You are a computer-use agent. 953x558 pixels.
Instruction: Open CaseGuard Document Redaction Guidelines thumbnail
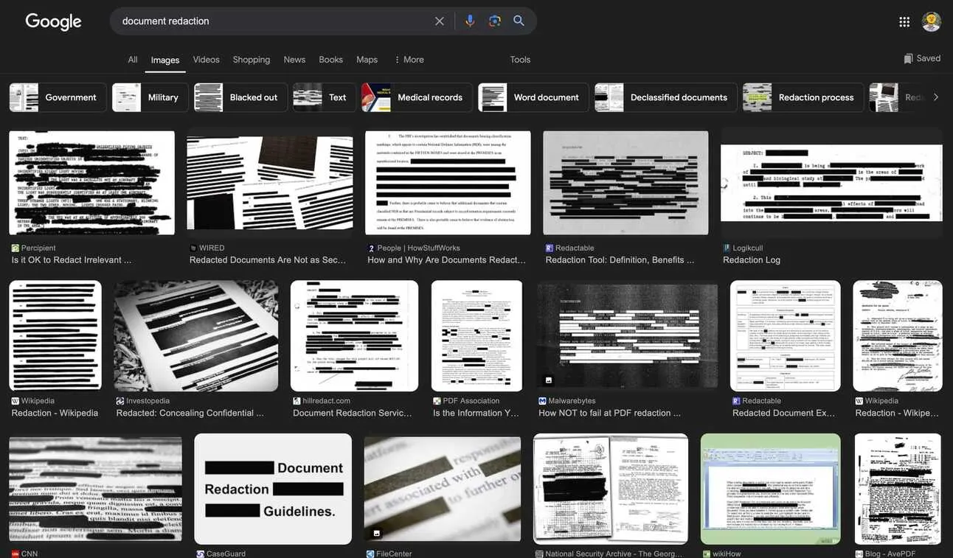(273, 489)
